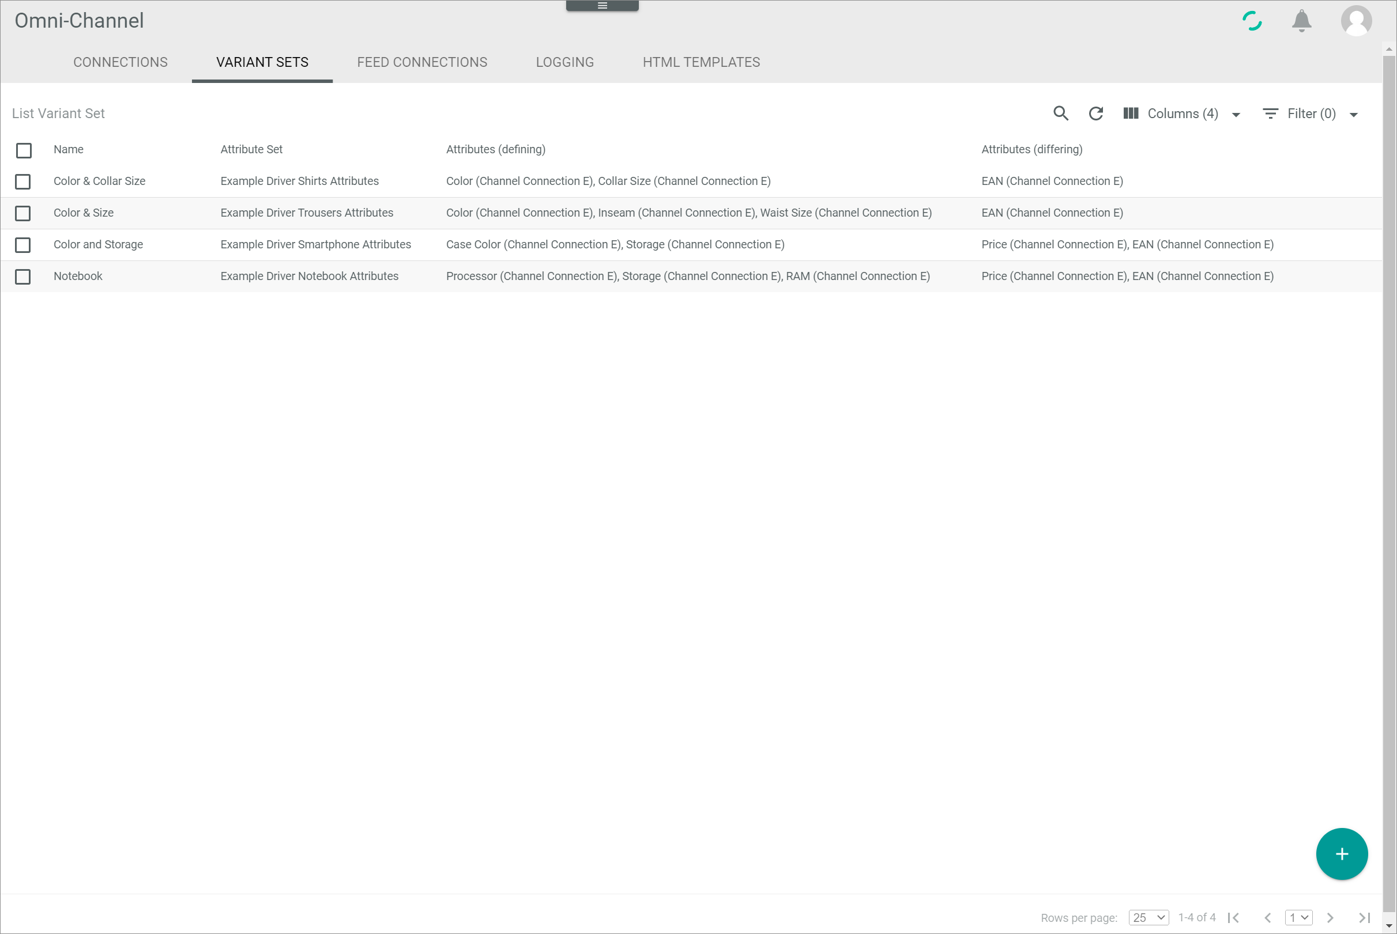Open the HTML Templates tab

pos(701,62)
